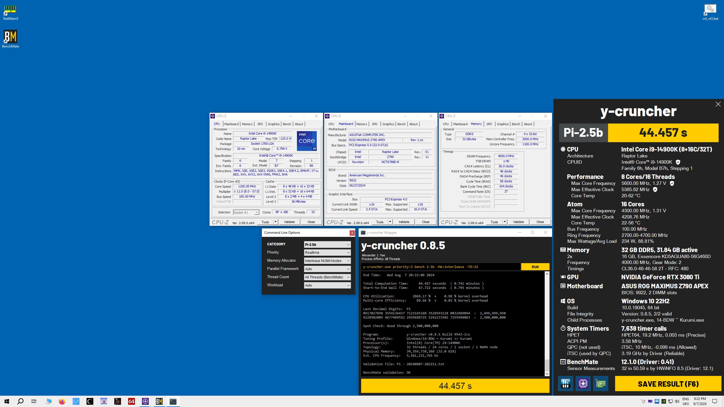
Task: Open the action center notification icon
Action: 715,401
